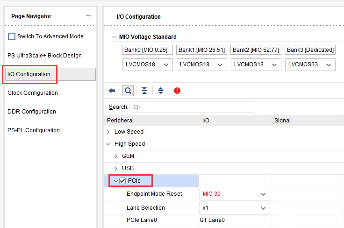
Task: Uncheck the PCIe peripheral checkbox
Action: pyautogui.click(x=122, y=181)
